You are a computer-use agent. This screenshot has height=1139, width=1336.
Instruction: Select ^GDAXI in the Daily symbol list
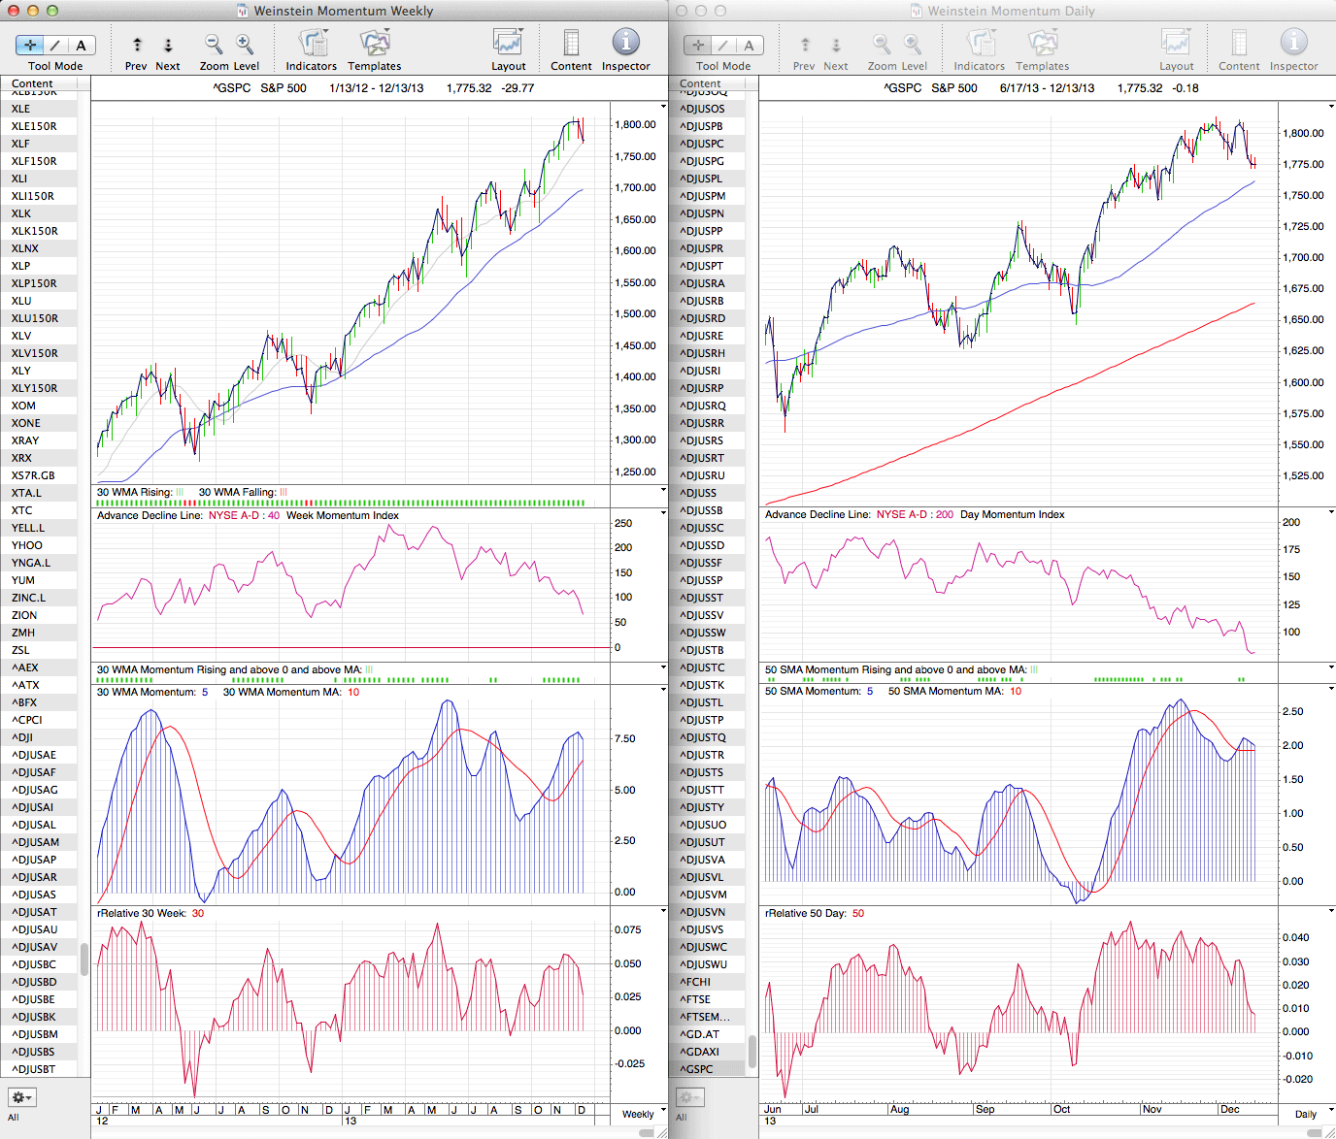pyautogui.click(x=707, y=1052)
